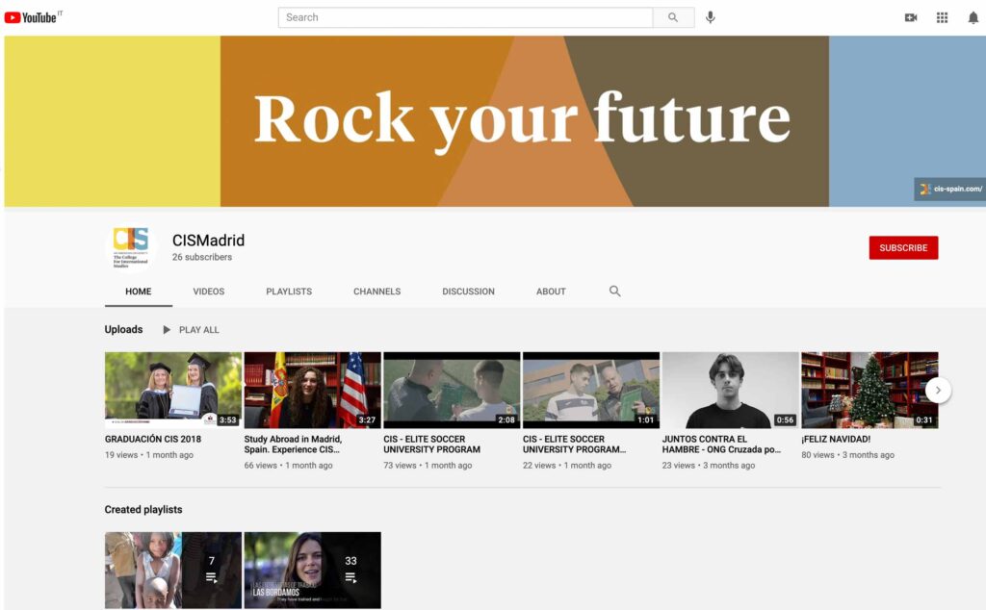Open the YouTube apps grid
Screen dimensions: 986x610
click(x=942, y=17)
